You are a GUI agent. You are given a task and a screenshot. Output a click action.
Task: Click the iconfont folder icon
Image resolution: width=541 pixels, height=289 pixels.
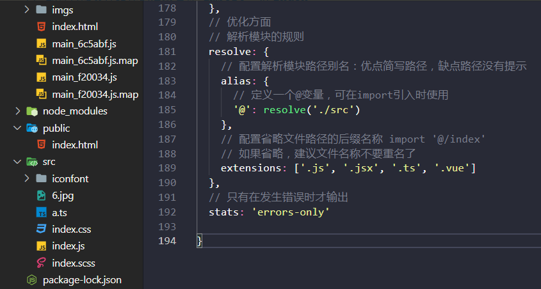click(42, 178)
